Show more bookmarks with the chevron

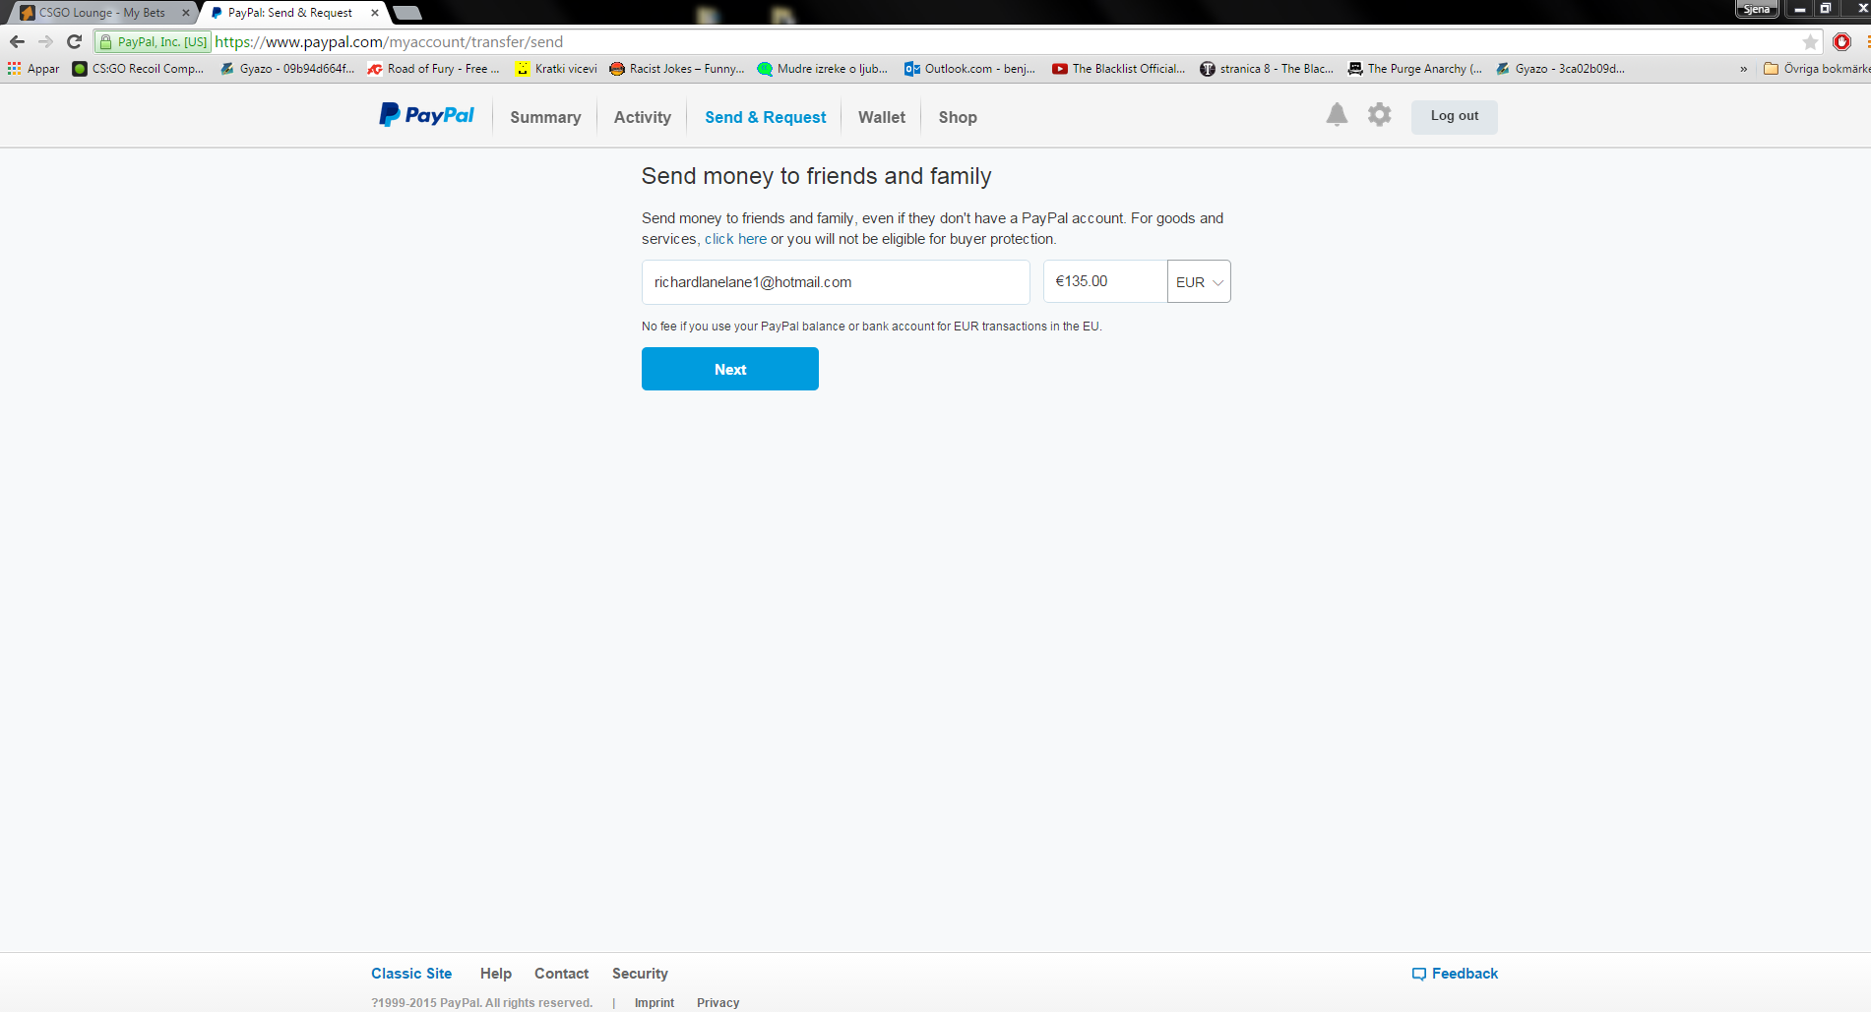tap(1744, 69)
